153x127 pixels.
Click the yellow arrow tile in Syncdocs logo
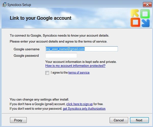(134, 13)
